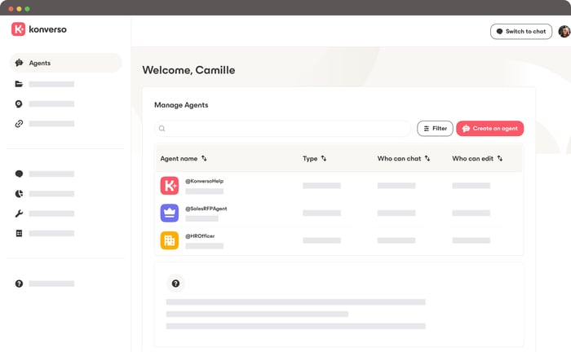Toggle Switch to chat mode
Screen dimensions: 571x352
tap(520, 31)
